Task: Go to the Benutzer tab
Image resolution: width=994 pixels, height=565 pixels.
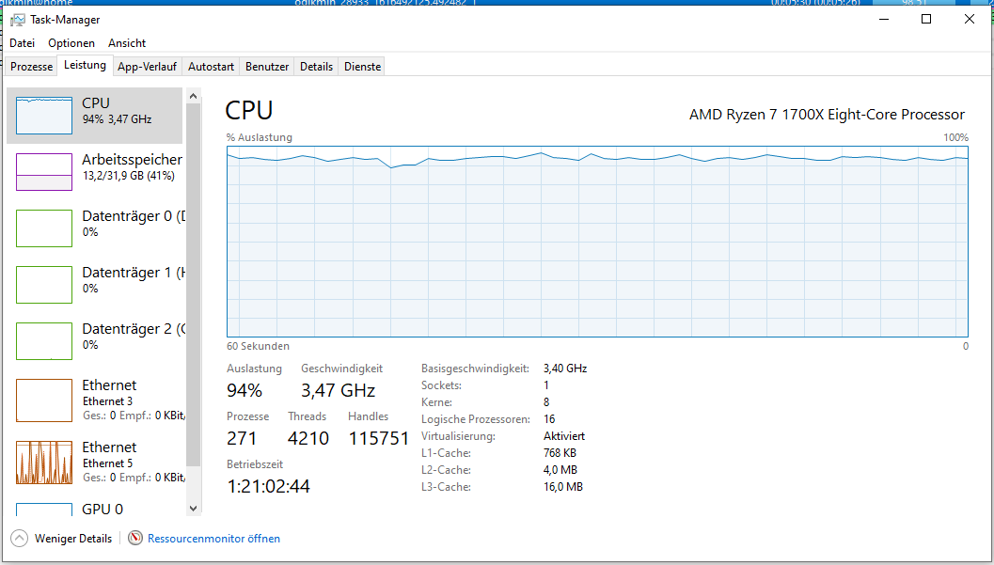Action: point(267,67)
